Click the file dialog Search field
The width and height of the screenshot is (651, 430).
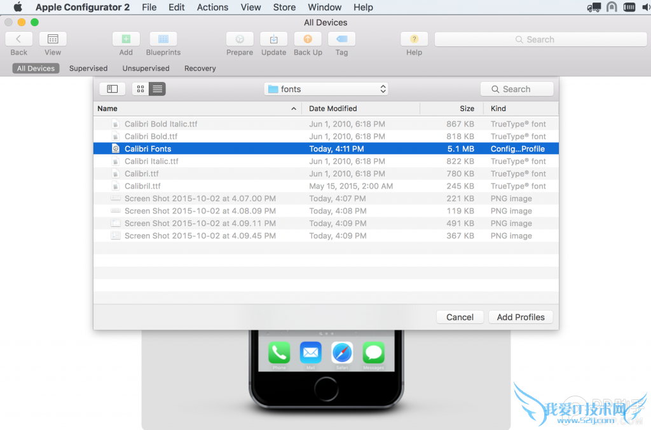coord(517,89)
